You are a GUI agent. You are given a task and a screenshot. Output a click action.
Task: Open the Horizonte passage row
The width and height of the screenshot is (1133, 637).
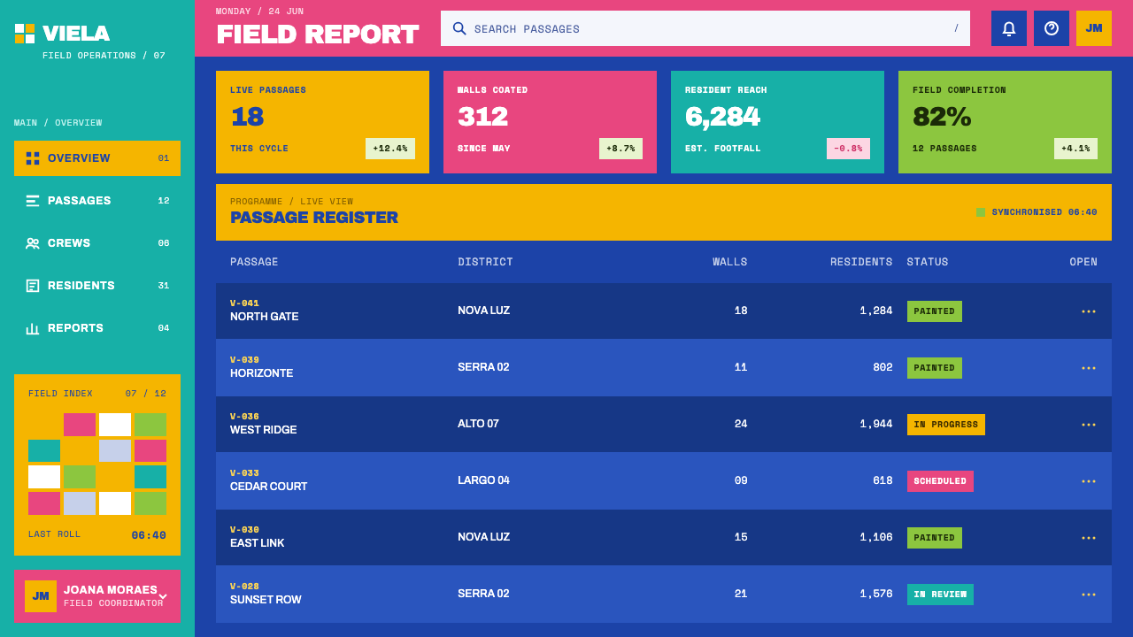tap(664, 368)
